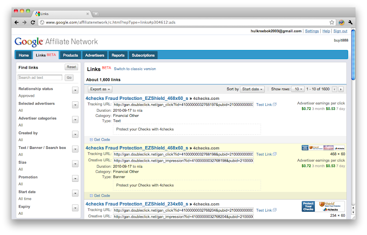Expand the Promotion filter dropdown
This screenshot has height=235, width=367.
point(75,178)
